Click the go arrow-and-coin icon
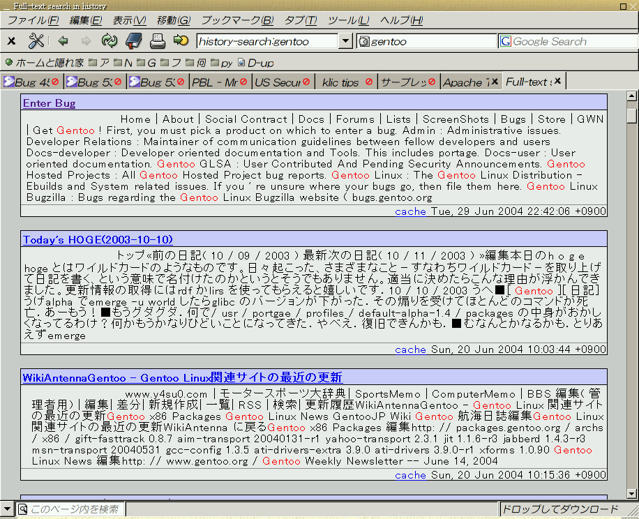Viewport: 639px width, 519px height. pyautogui.click(x=181, y=40)
